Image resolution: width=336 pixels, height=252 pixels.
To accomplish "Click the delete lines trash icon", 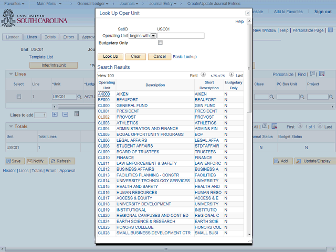I will 77,114.
